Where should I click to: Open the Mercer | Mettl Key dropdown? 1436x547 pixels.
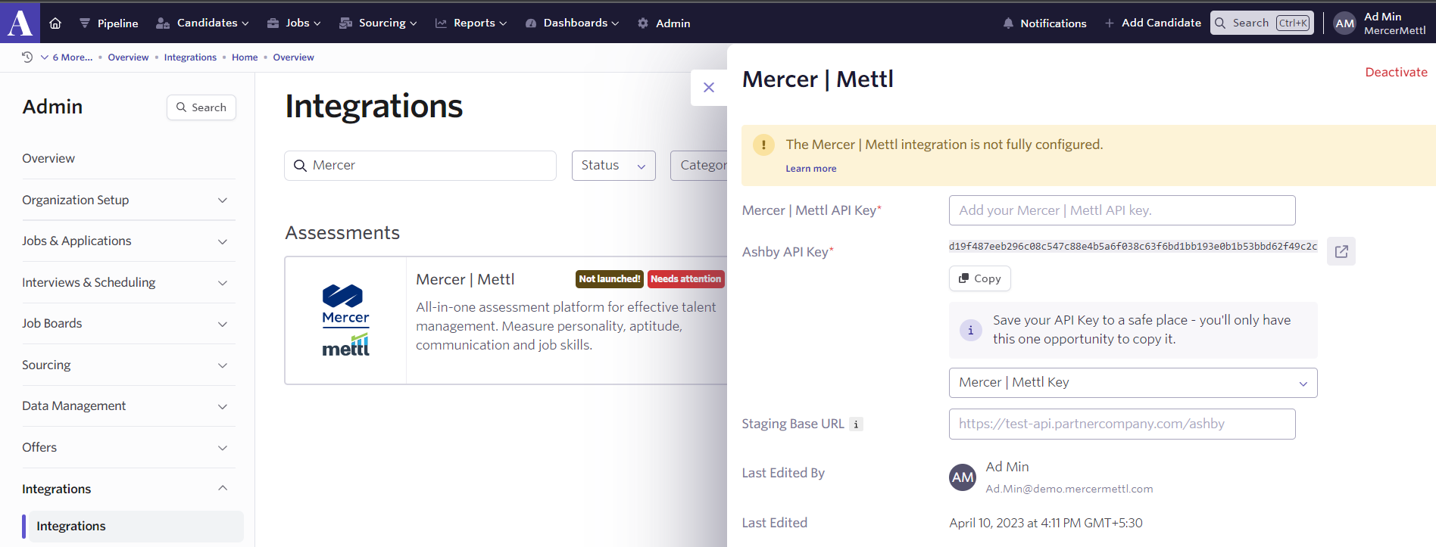pyautogui.click(x=1133, y=383)
